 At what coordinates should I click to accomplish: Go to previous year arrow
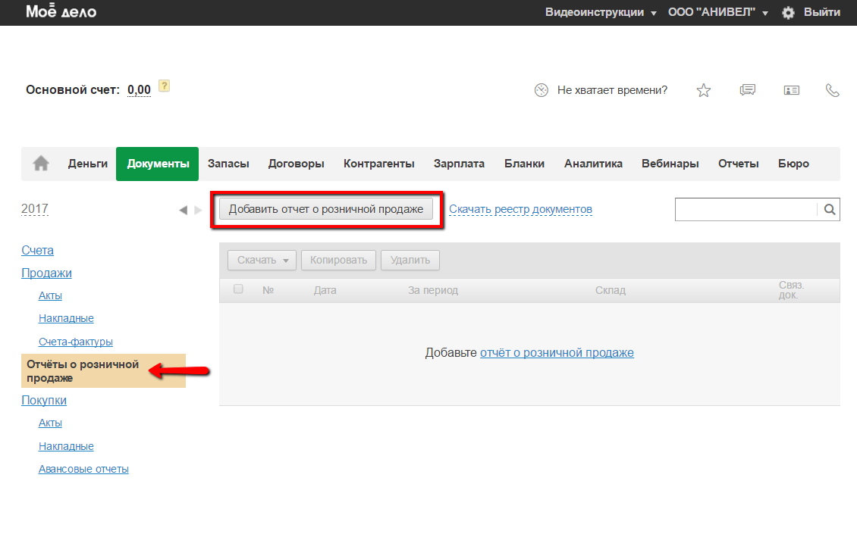coord(183,210)
